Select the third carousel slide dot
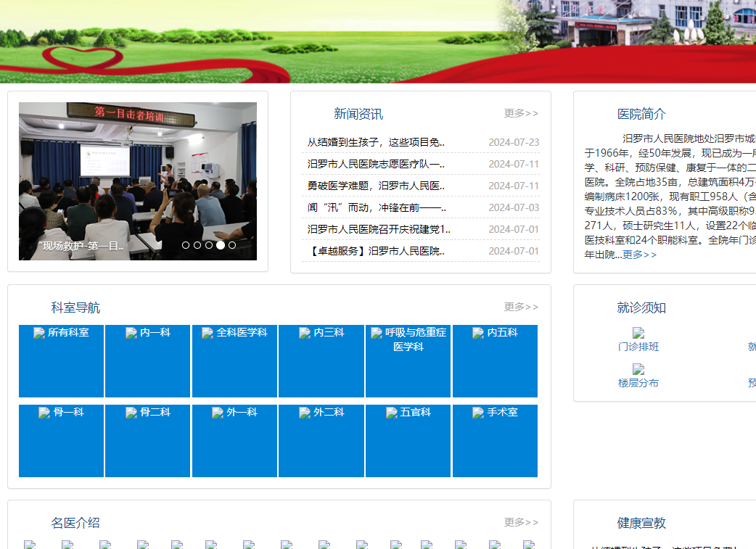Image resolution: width=756 pixels, height=549 pixels. [209, 245]
